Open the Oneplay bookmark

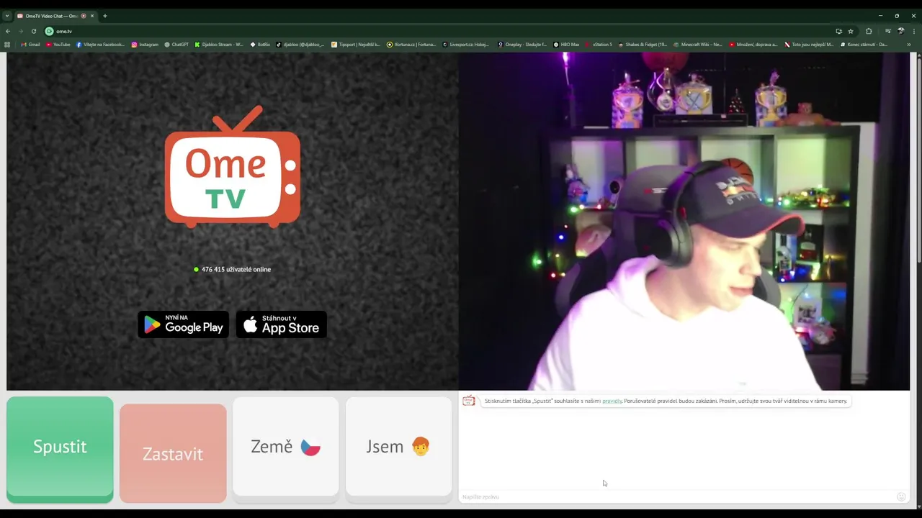522,45
